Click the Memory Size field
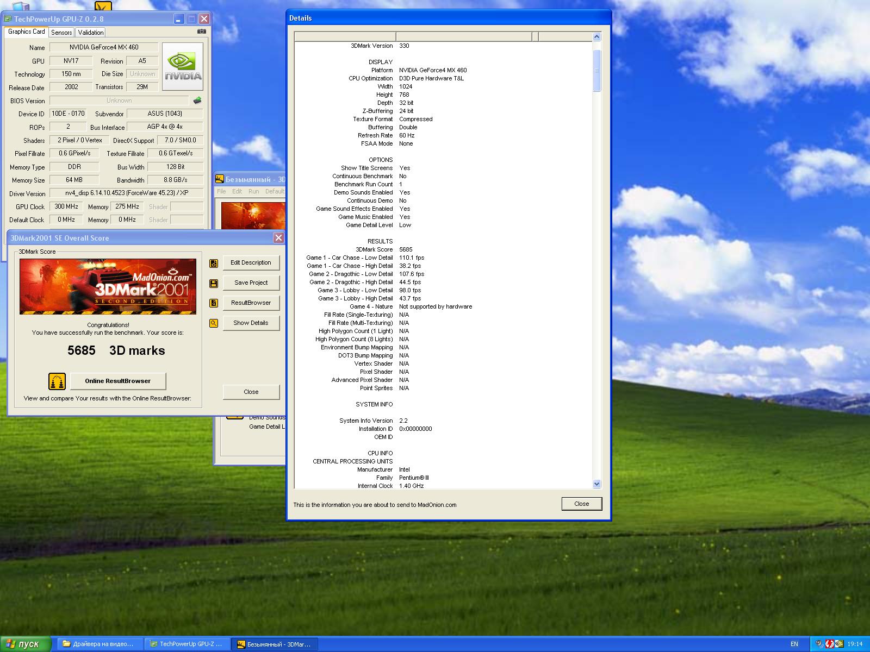Viewport: 870px width, 652px height. [74, 180]
